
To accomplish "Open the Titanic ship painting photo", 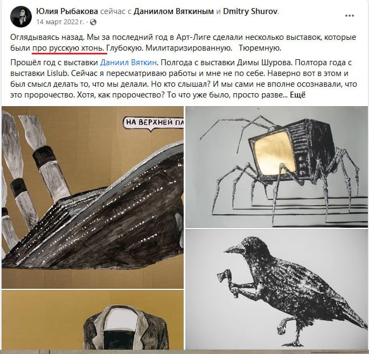I will (x=93, y=197).
